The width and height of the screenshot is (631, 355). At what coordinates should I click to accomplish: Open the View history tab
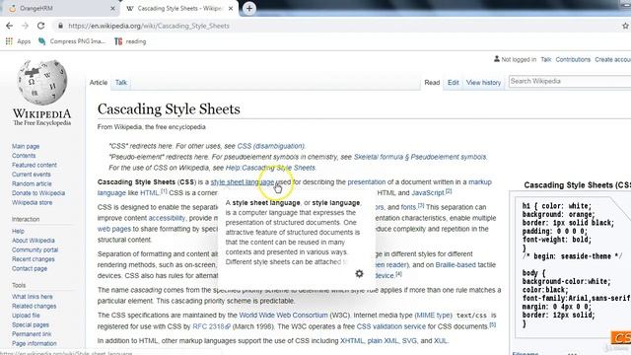pyautogui.click(x=483, y=83)
